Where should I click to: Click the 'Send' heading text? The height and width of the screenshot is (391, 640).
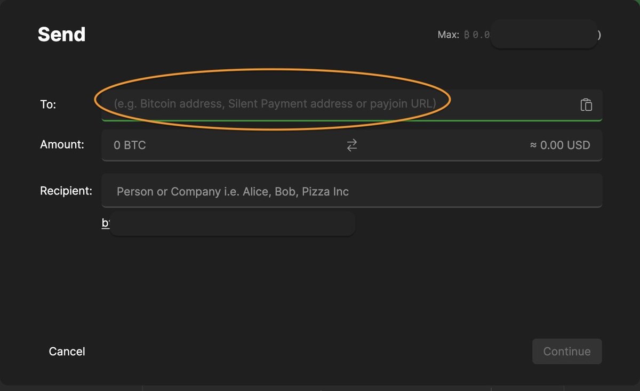[x=61, y=35]
